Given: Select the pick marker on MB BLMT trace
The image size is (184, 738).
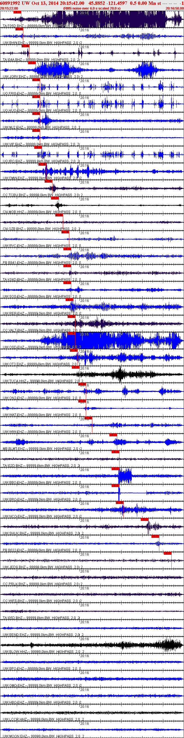Looking at the screenshot, I should 113,435.
